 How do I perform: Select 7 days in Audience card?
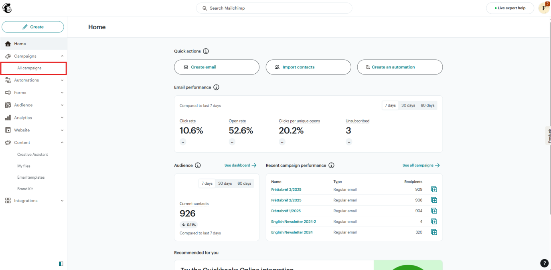click(207, 183)
